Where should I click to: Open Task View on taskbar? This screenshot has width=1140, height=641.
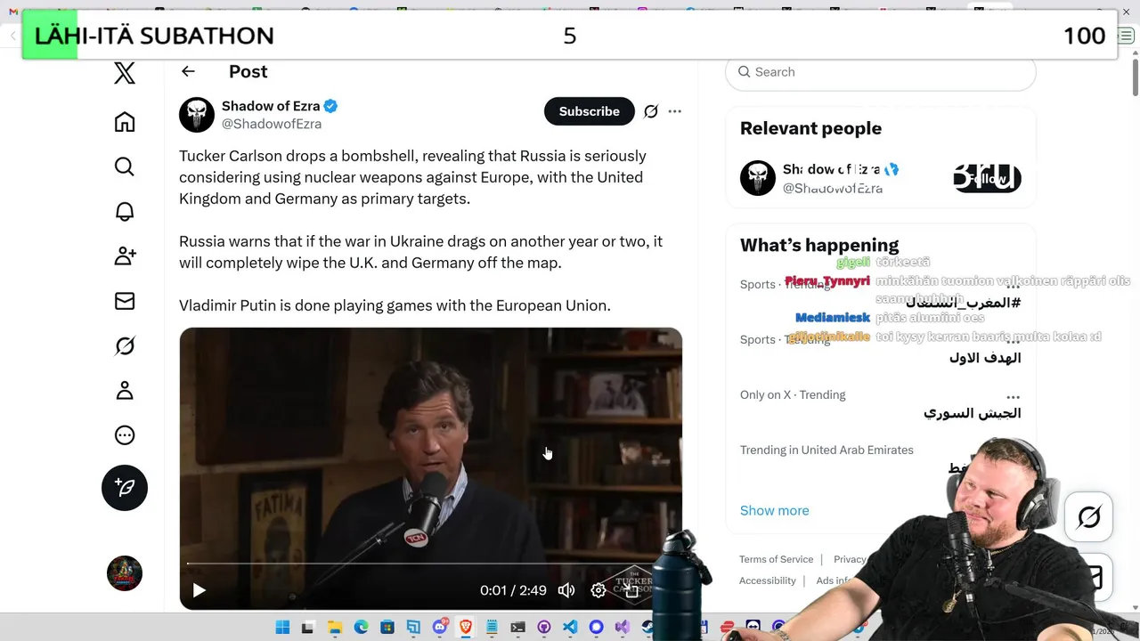(x=307, y=628)
